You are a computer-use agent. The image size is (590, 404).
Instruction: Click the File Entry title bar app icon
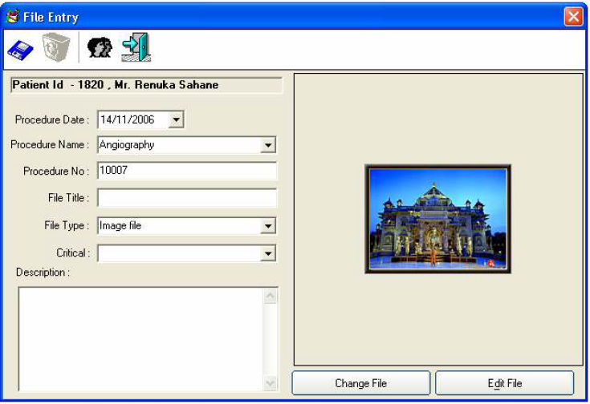tap(12, 17)
